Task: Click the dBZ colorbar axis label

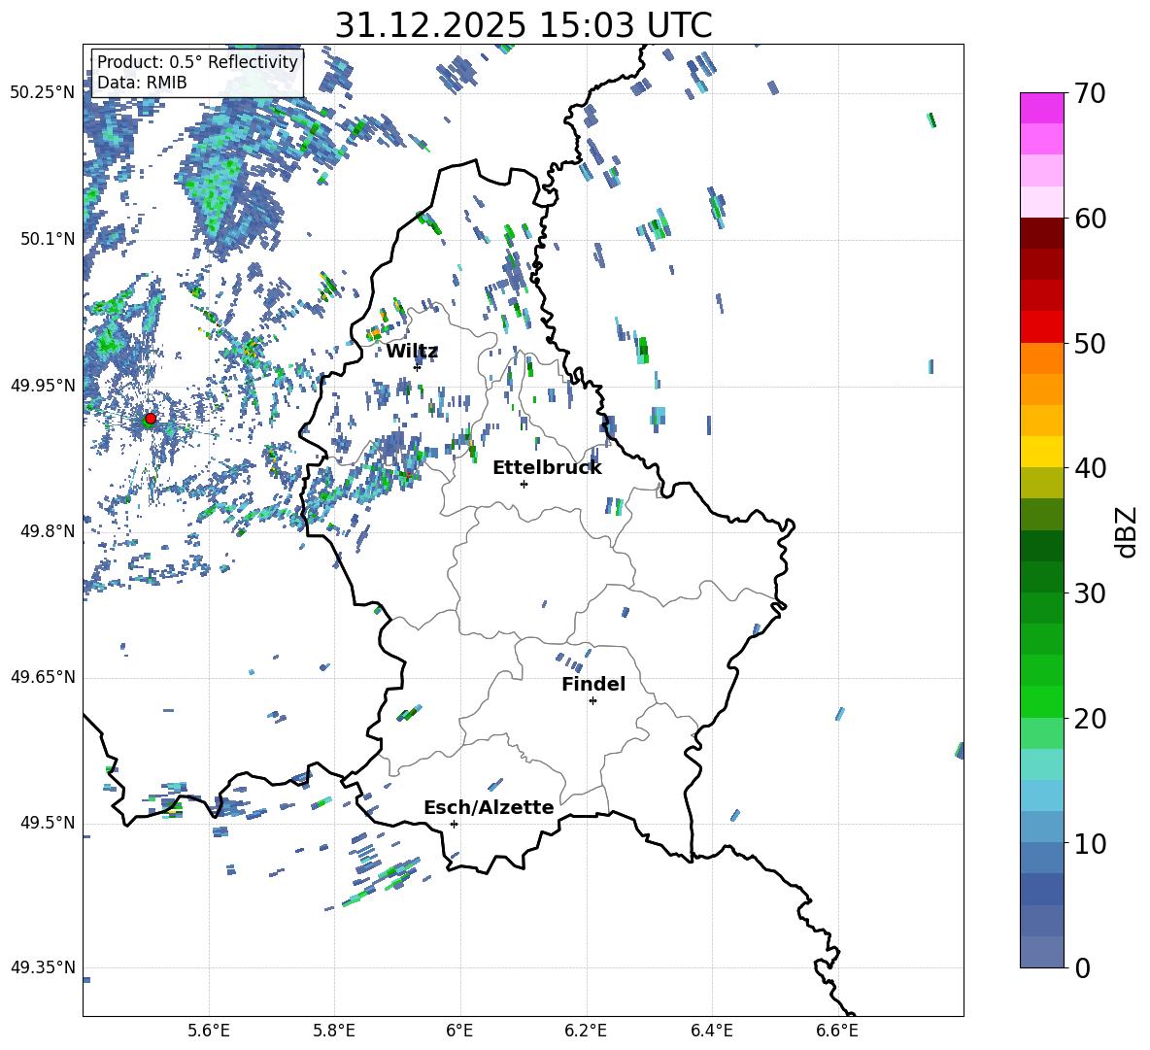Action: [x=1127, y=531]
